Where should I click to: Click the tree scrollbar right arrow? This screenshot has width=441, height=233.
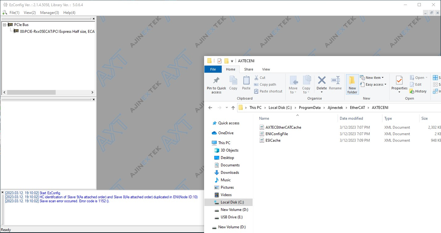92,92
